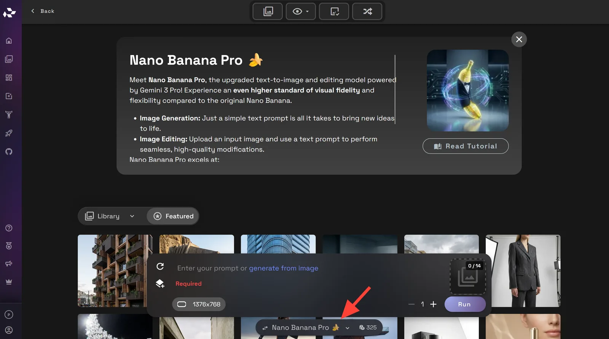Click the import file sidebar icon
This screenshot has width=609, height=339.
tap(9, 96)
